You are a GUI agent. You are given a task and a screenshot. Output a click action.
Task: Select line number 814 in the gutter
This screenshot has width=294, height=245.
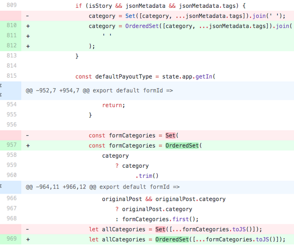coord(11,66)
